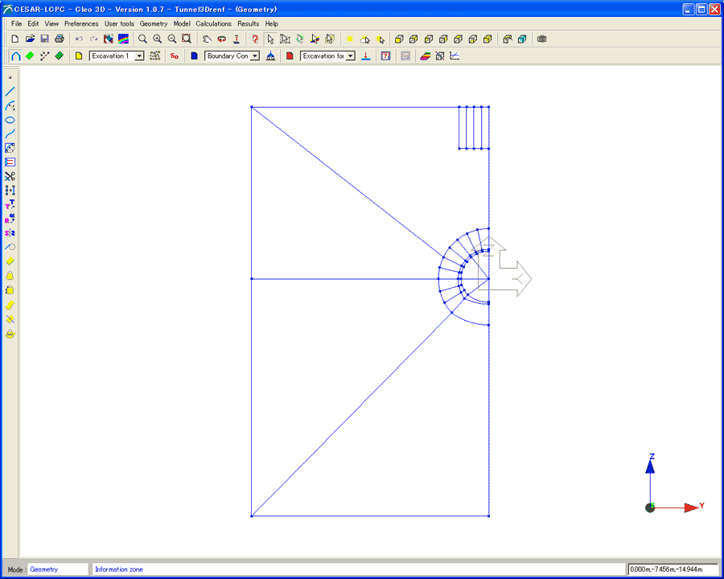
Task: Click the camera snapshot icon
Action: click(542, 39)
